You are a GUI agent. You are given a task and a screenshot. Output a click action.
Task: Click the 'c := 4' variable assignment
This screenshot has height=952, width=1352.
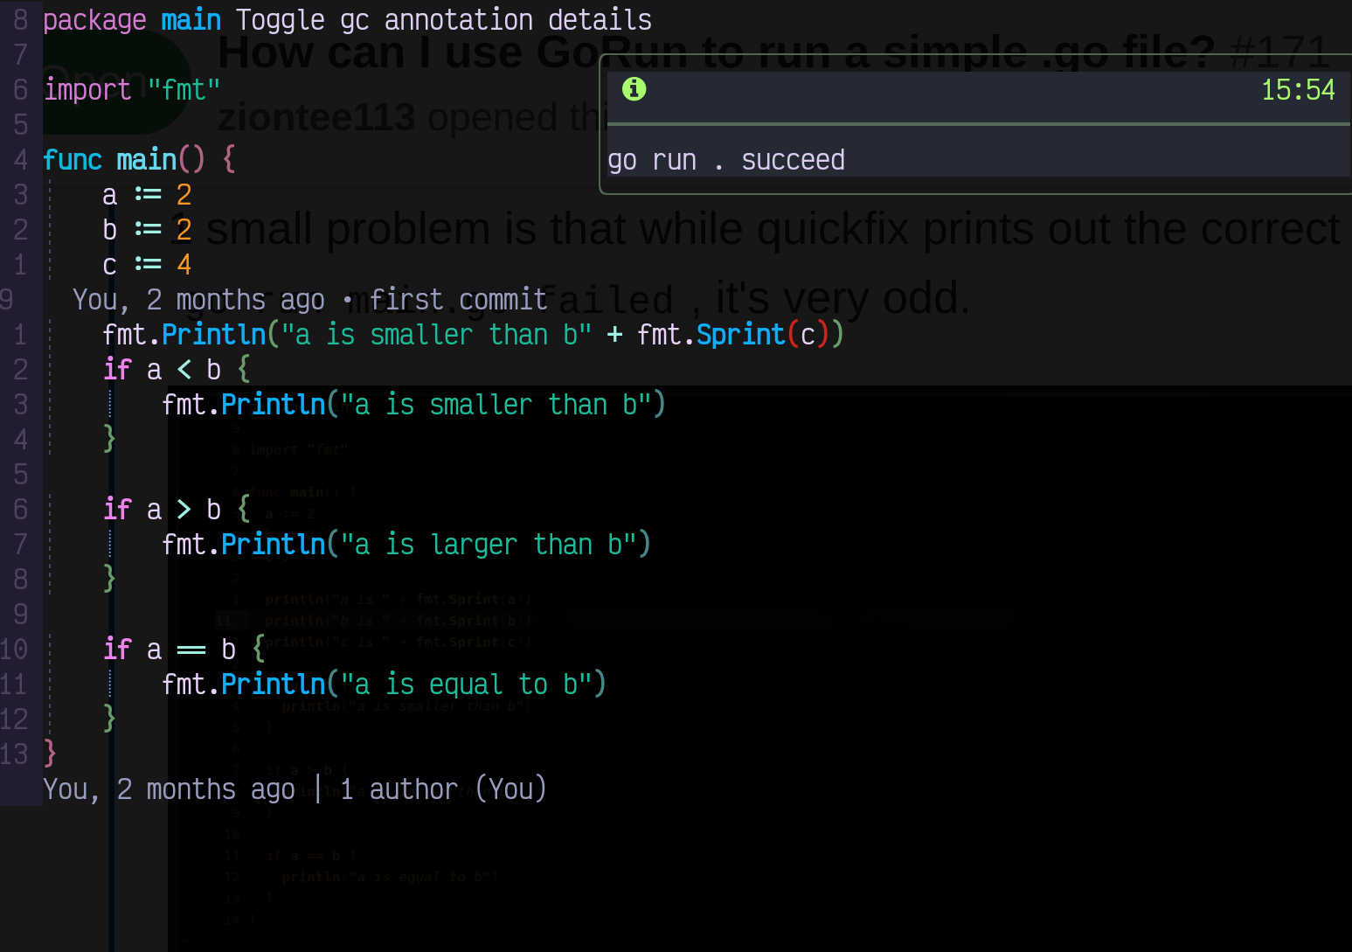point(147,264)
